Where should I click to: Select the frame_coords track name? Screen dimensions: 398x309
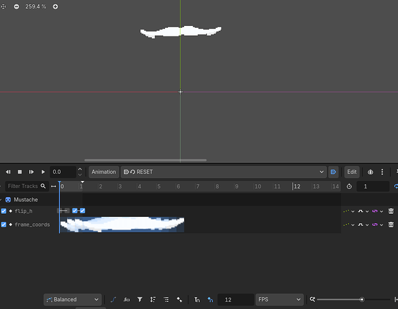tap(32, 225)
